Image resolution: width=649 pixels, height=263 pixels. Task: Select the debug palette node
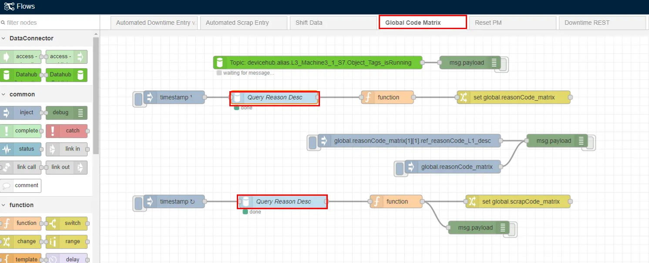[66, 112]
